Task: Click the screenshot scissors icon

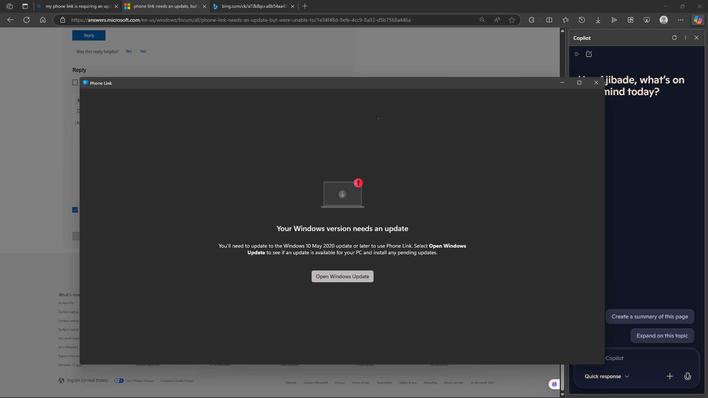Action: [647, 20]
